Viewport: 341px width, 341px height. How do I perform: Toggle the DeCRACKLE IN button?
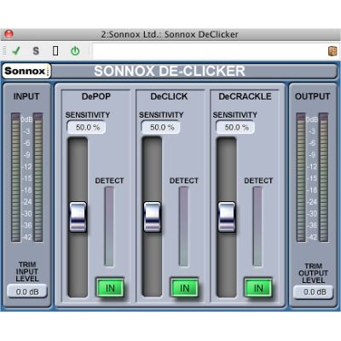click(258, 288)
